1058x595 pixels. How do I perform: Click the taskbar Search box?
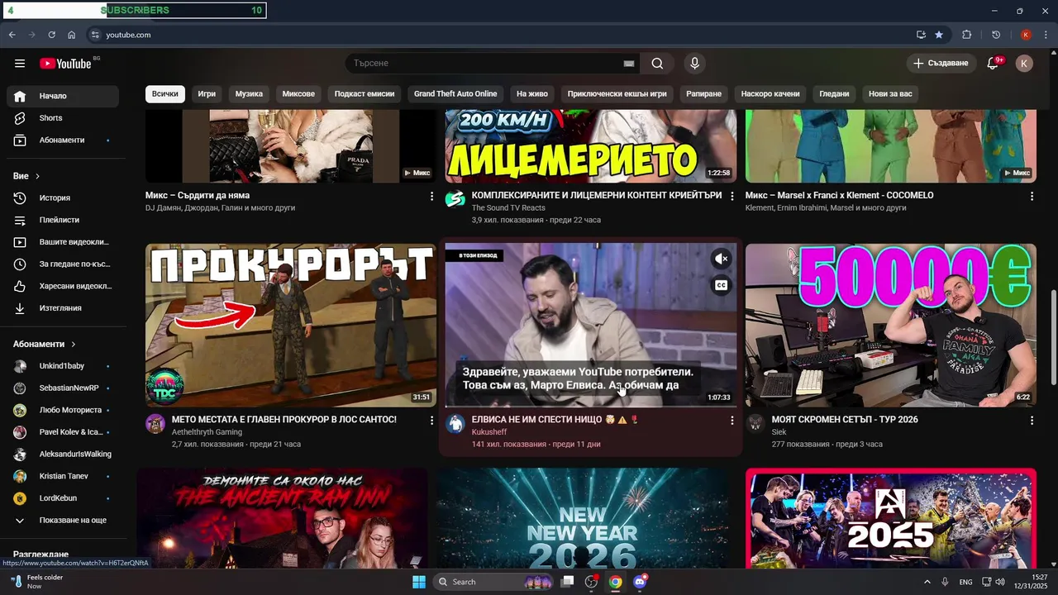pyautogui.click(x=493, y=582)
